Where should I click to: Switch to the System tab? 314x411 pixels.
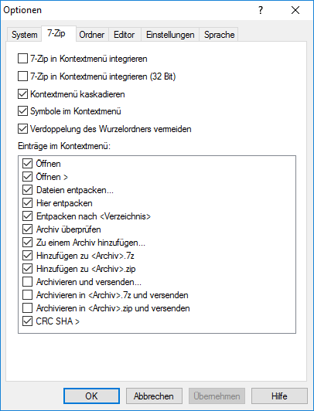tap(24, 35)
